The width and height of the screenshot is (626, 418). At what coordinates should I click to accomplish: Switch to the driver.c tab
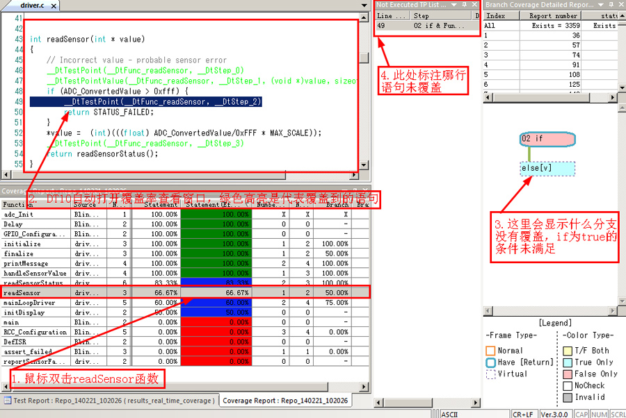(x=32, y=6)
